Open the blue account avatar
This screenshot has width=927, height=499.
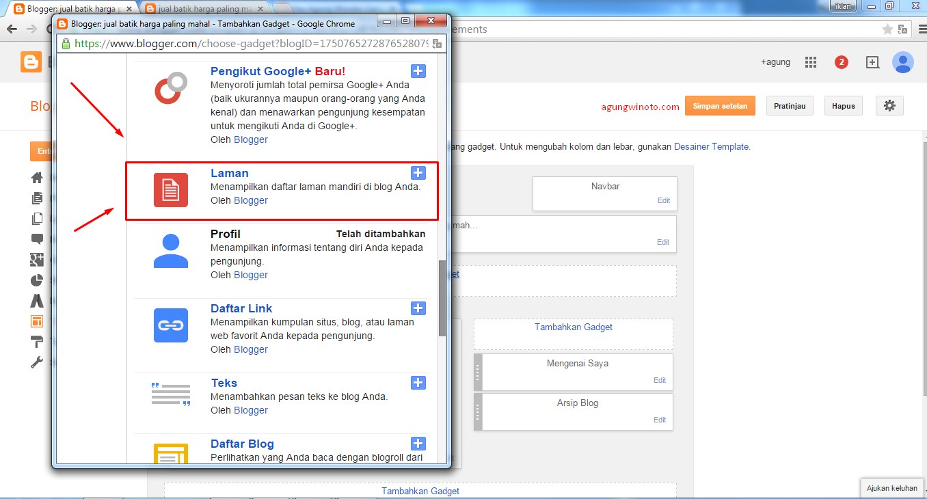point(903,62)
